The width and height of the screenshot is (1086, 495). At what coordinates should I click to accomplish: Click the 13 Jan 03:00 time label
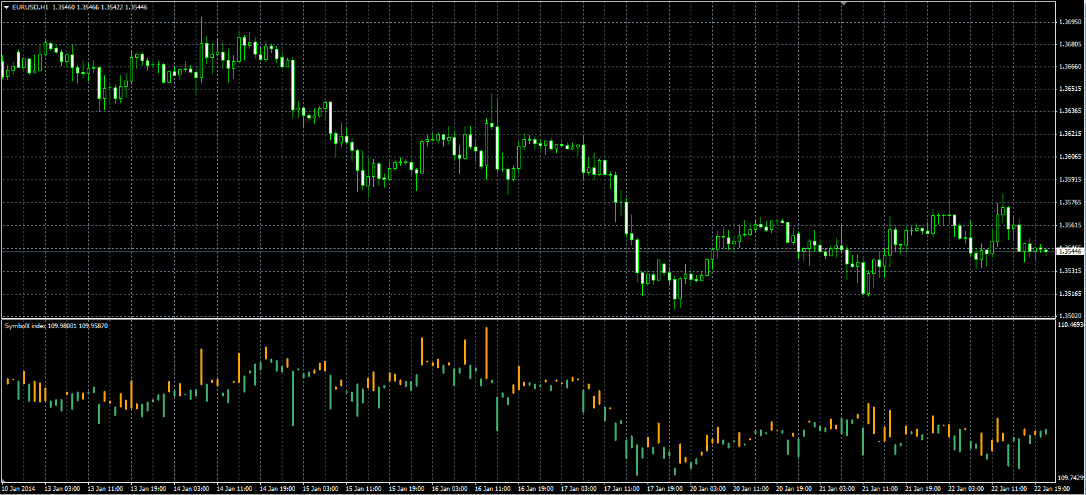(62, 489)
